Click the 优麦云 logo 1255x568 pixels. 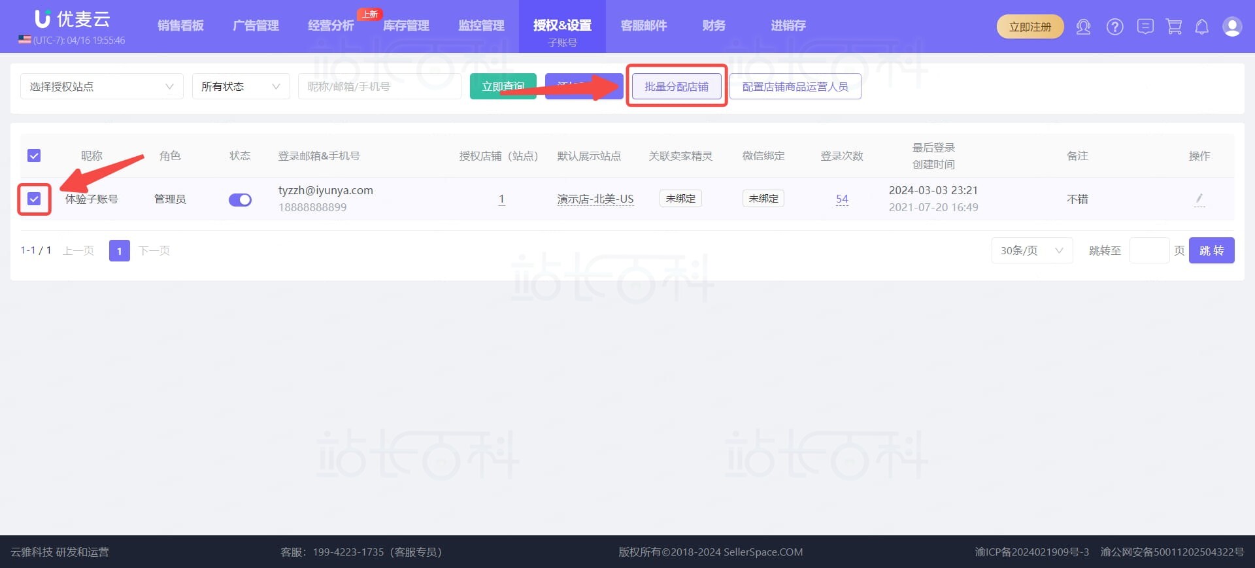click(x=73, y=20)
